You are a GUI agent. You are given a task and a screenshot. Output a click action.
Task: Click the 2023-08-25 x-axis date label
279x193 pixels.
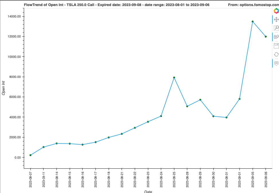tap(174, 179)
